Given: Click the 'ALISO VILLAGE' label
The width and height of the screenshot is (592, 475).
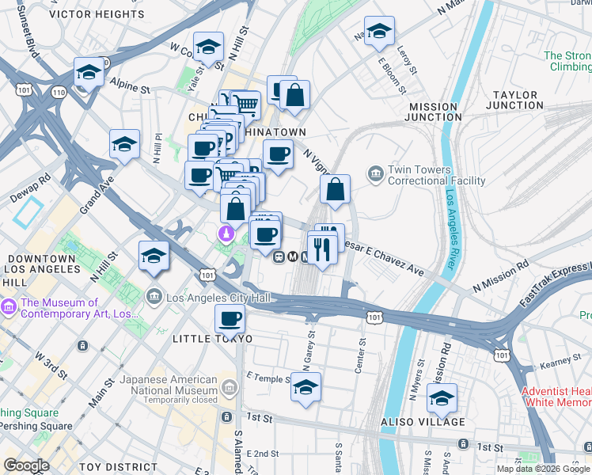Looking at the screenshot, I should point(423,422).
